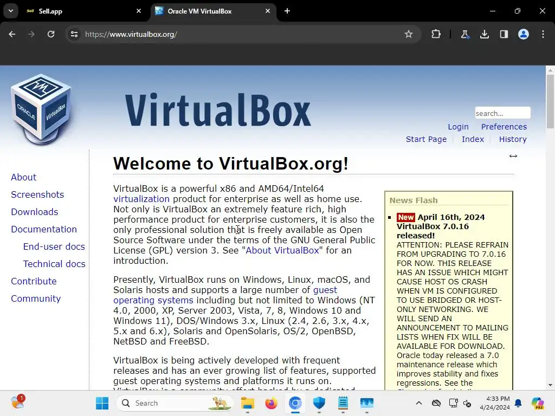Image resolution: width=555 pixels, height=416 pixels.
Task: Reload the VirtualBox page
Action: [51, 34]
